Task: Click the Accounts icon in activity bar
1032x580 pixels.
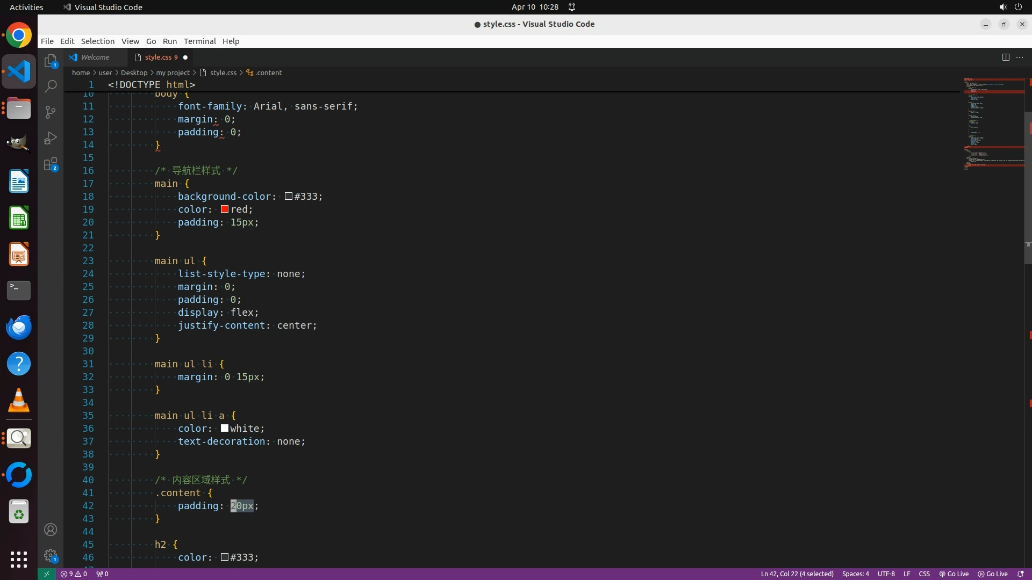Action: (51, 530)
